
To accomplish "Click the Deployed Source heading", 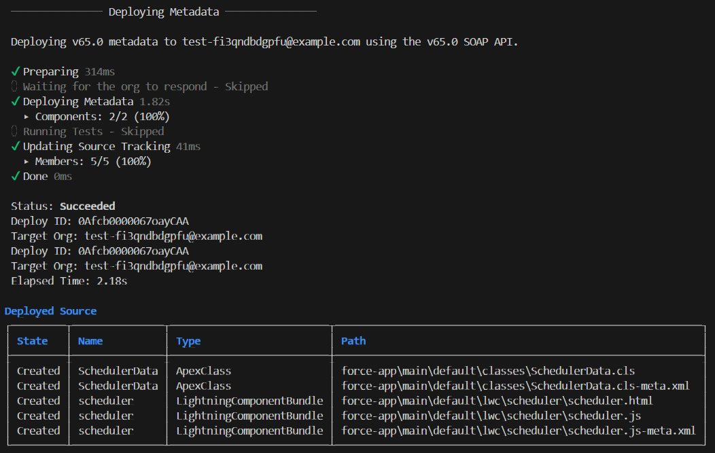I will click(x=50, y=311).
